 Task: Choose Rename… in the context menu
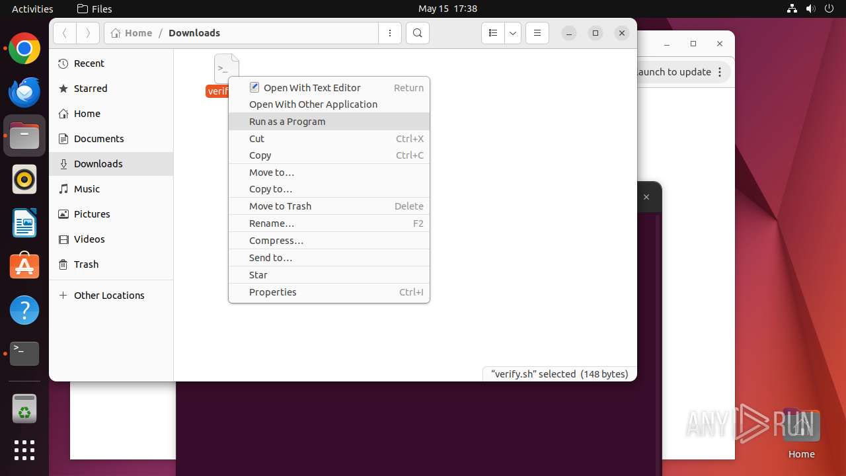329,223
